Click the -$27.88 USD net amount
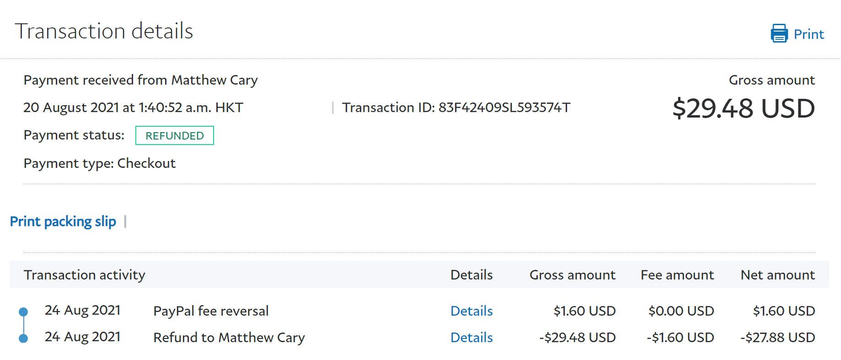841x360 pixels. click(x=777, y=338)
